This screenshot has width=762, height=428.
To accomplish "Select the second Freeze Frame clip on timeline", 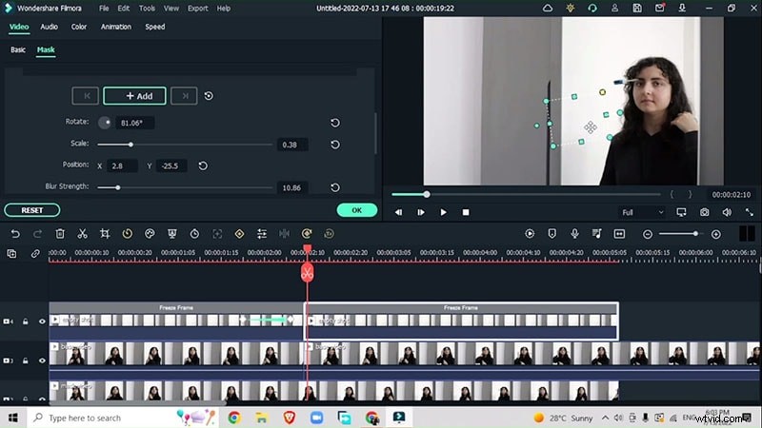I will tap(461, 321).
